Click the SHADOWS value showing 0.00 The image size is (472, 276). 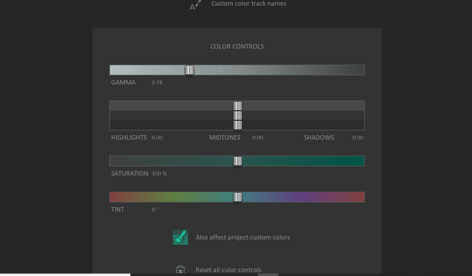point(358,137)
